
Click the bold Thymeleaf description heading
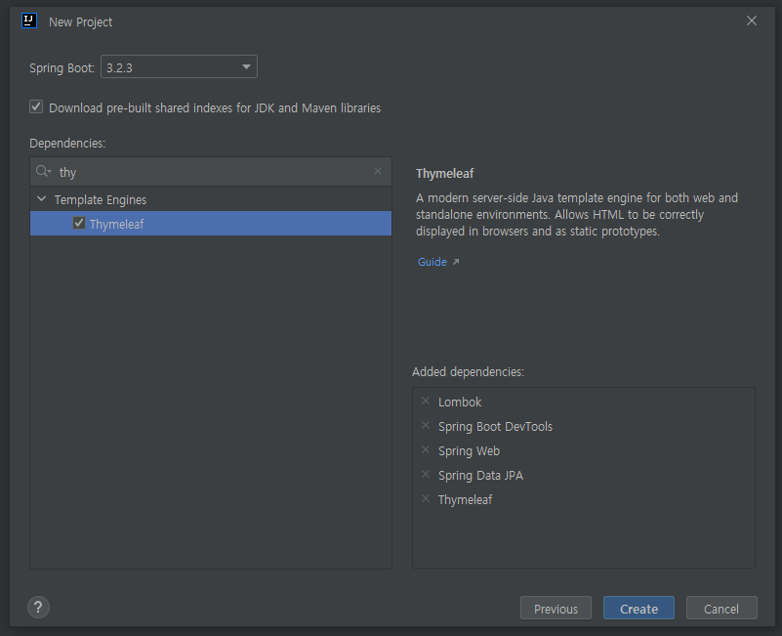[x=445, y=174]
